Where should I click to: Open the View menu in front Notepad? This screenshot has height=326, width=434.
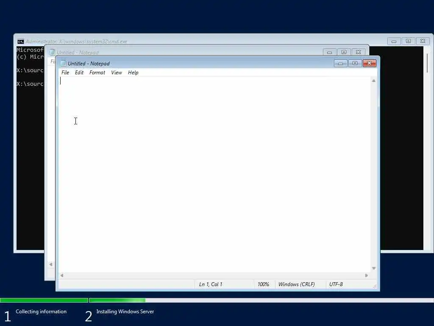click(116, 72)
